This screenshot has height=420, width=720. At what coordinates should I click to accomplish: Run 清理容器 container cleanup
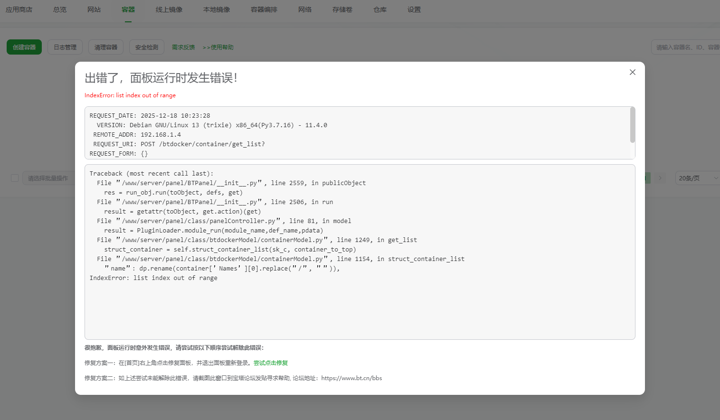105,47
